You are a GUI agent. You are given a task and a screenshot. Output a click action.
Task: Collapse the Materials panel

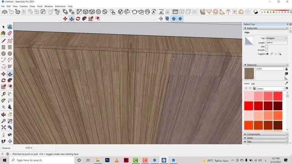click(x=245, y=65)
